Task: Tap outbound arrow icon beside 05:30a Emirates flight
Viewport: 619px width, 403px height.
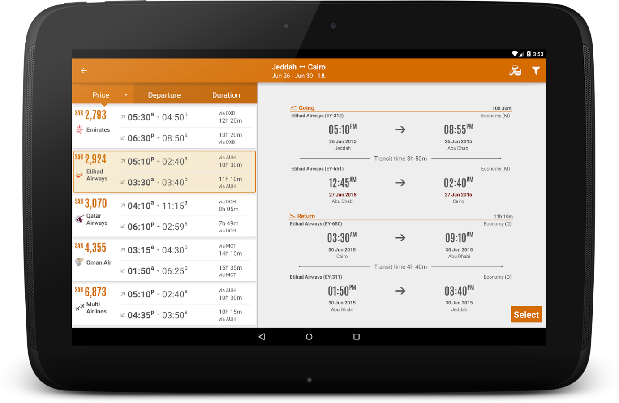Action: [x=123, y=117]
